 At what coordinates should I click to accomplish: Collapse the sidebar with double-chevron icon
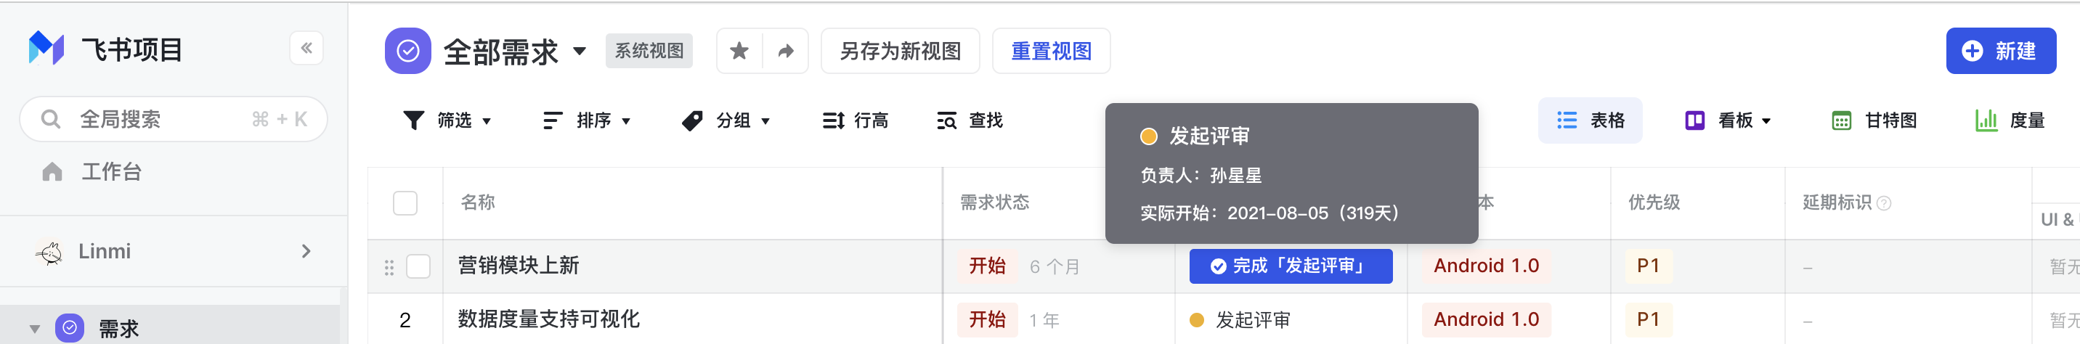(x=306, y=49)
